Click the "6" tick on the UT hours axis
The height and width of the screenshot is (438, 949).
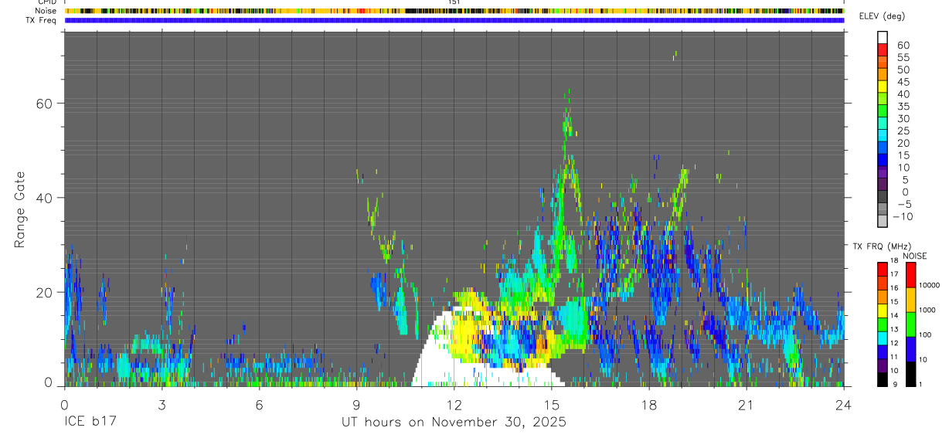(x=260, y=405)
